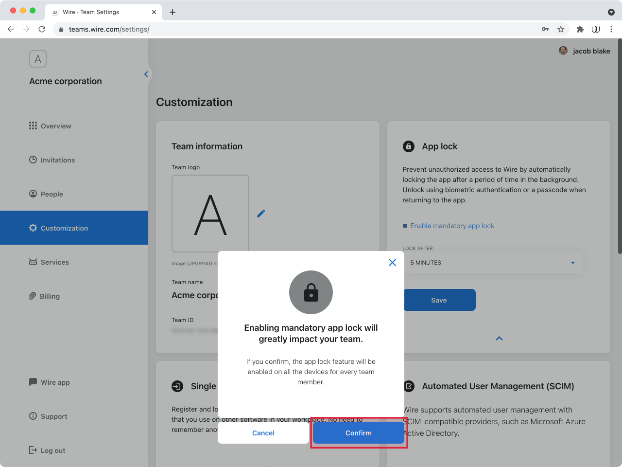The width and height of the screenshot is (622, 467).
Task: Click the Wire app chat bubble icon
Action: pyautogui.click(x=33, y=382)
